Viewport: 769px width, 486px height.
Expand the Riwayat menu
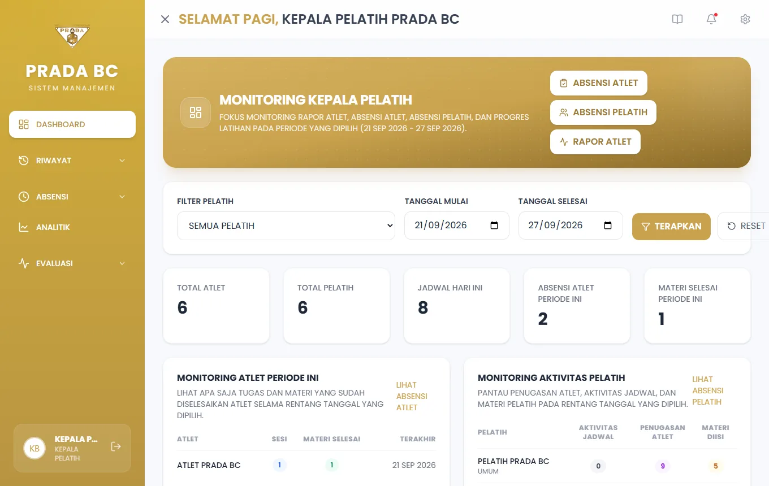(72, 160)
